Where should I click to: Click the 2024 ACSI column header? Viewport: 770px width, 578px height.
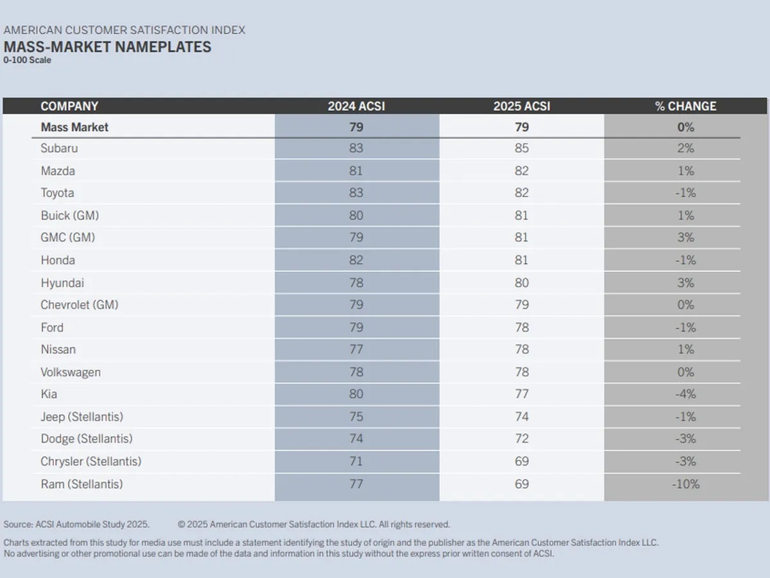356,106
